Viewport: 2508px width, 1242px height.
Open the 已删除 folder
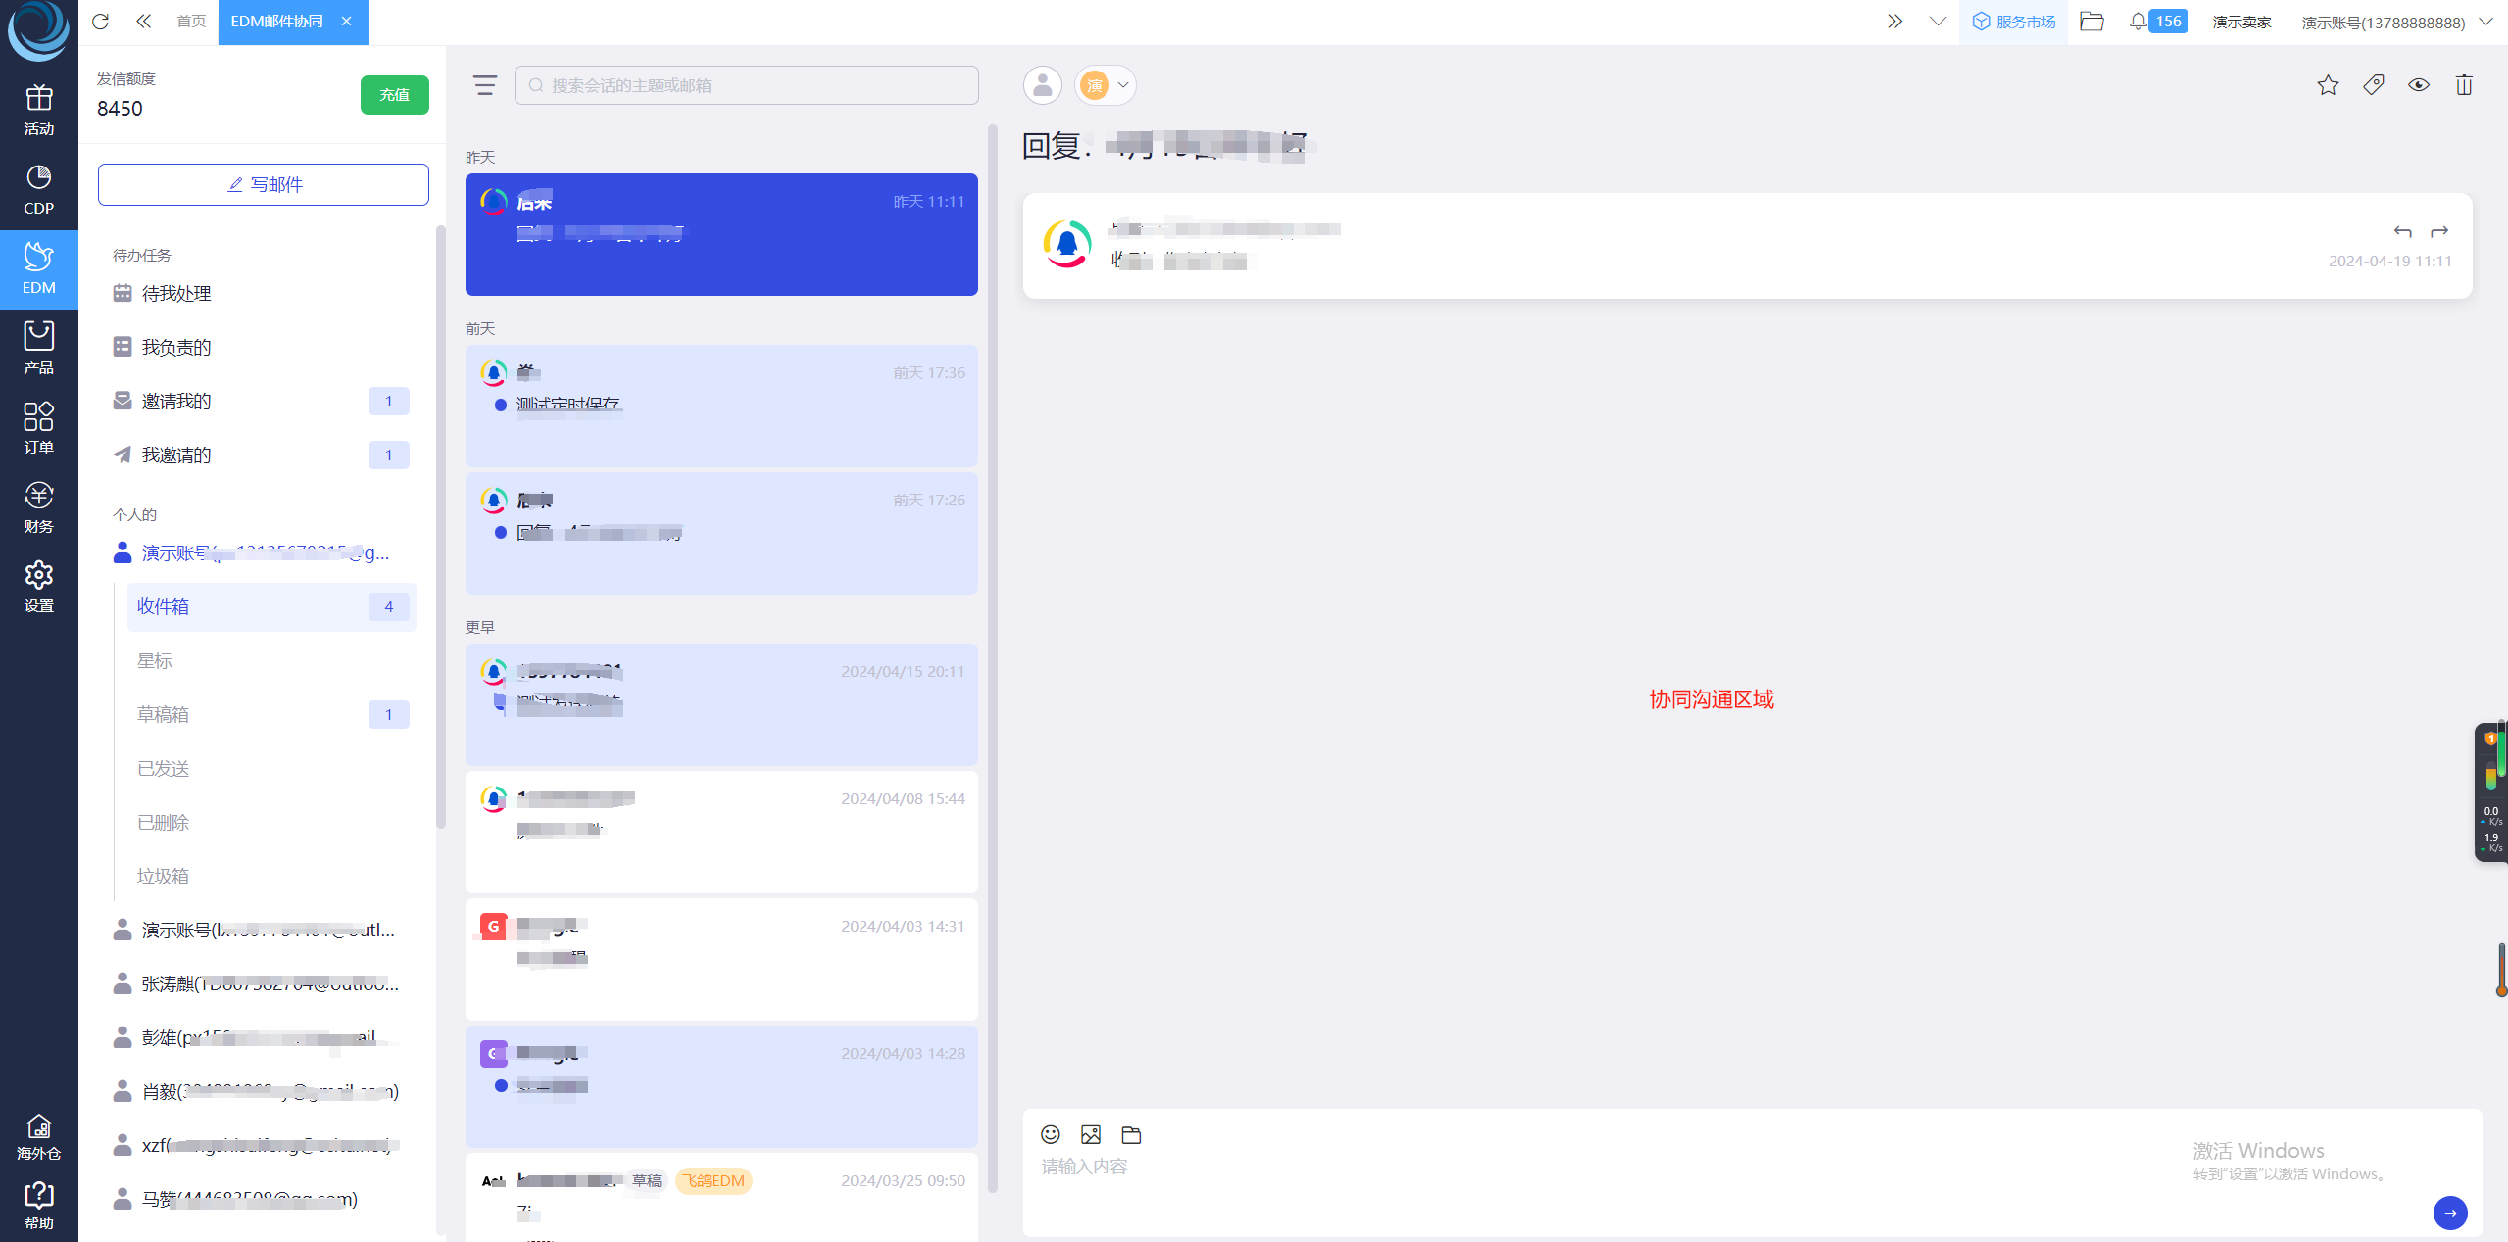271,823
